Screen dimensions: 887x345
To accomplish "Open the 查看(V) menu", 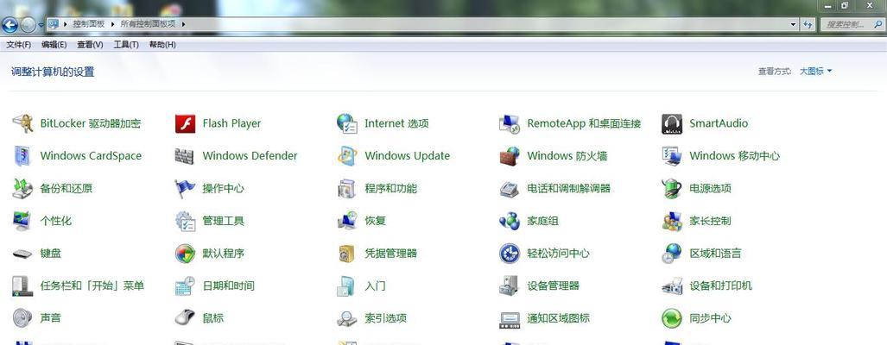I will click(x=90, y=45).
